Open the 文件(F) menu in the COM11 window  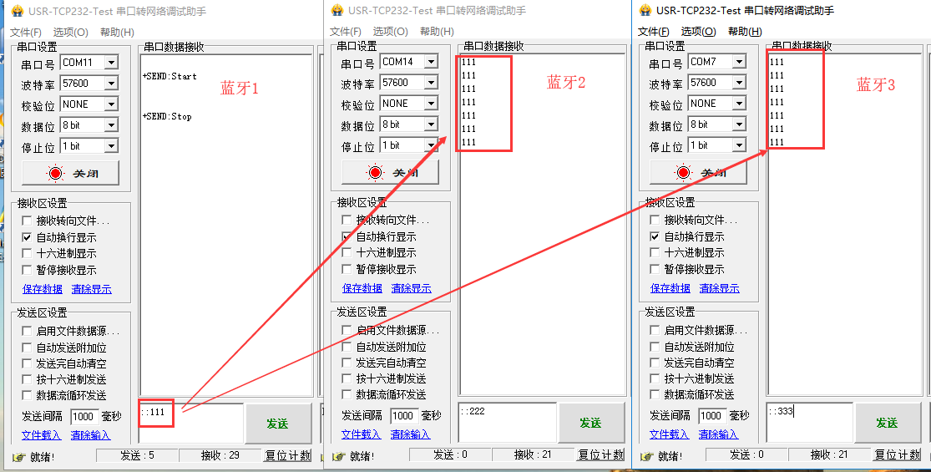point(26,33)
